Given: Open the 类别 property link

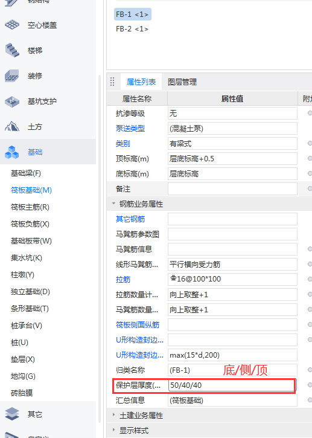Looking at the screenshot, I should (x=123, y=144).
